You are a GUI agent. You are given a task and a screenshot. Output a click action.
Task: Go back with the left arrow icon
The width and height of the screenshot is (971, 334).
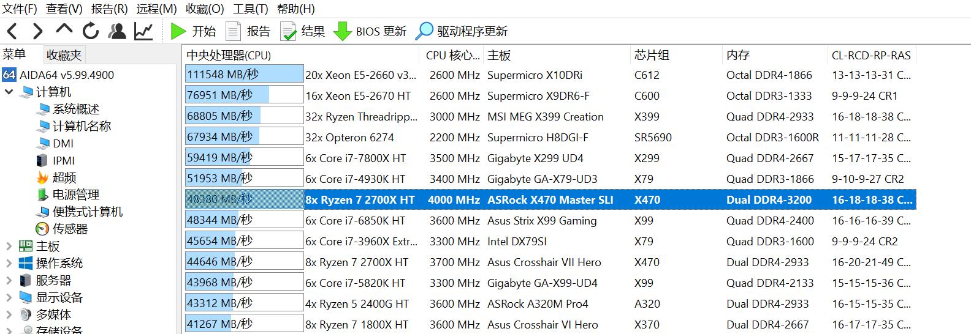click(x=12, y=31)
